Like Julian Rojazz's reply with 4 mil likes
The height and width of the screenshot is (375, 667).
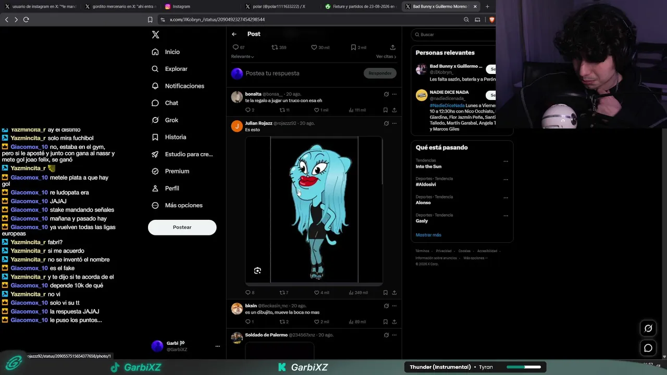click(321, 292)
